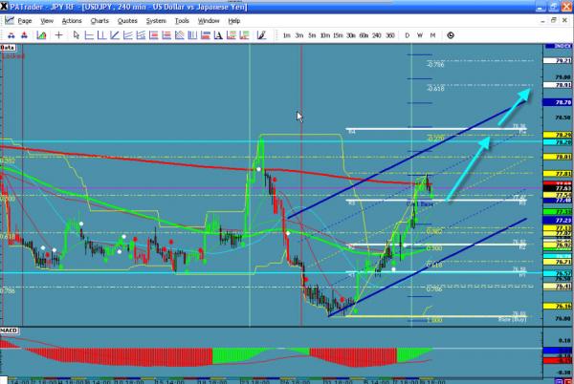Click the 79.21 price label on axis
Image resolution: width=574 pixels, height=384 pixels.
pos(557,60)
